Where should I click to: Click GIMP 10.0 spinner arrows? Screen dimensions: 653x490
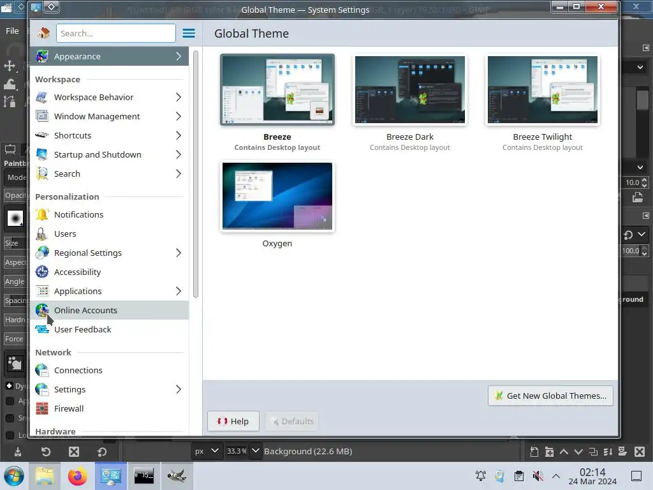pos(644,182)
